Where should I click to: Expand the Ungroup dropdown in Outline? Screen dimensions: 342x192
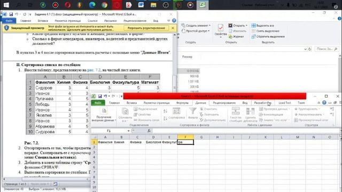point(323,115)
